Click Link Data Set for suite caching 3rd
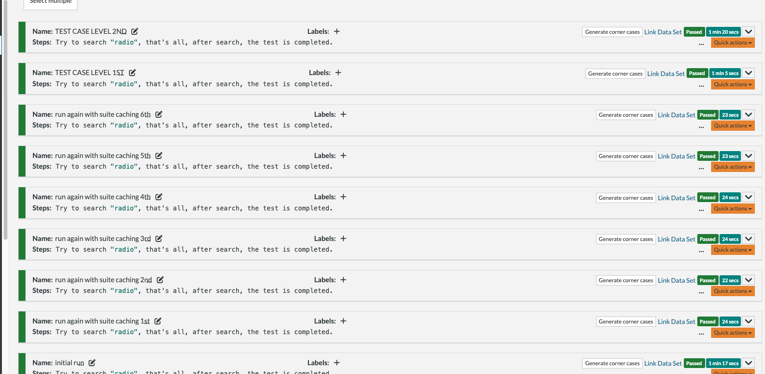 676,239
